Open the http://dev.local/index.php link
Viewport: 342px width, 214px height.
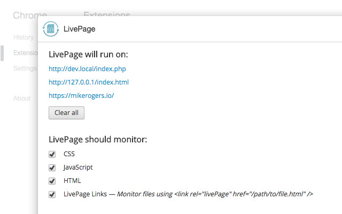pyautogui.click(x=87, y=69)
